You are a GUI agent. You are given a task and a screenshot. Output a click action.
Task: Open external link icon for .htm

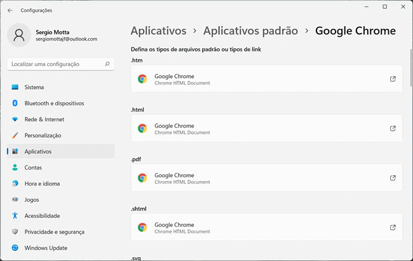[x=393, y=79]
